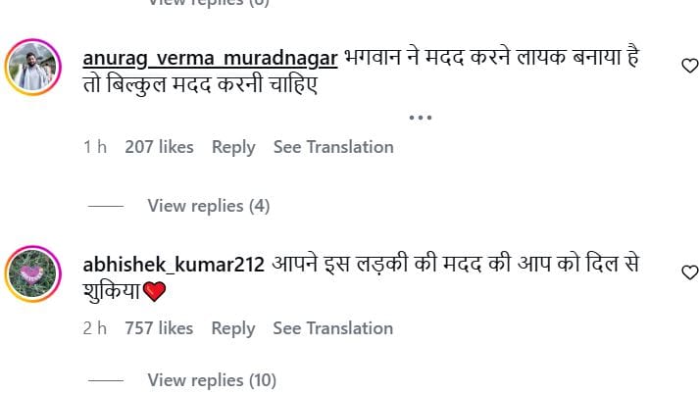
Task: Expand View replies (10)
Action: click(x=212, y=379)
